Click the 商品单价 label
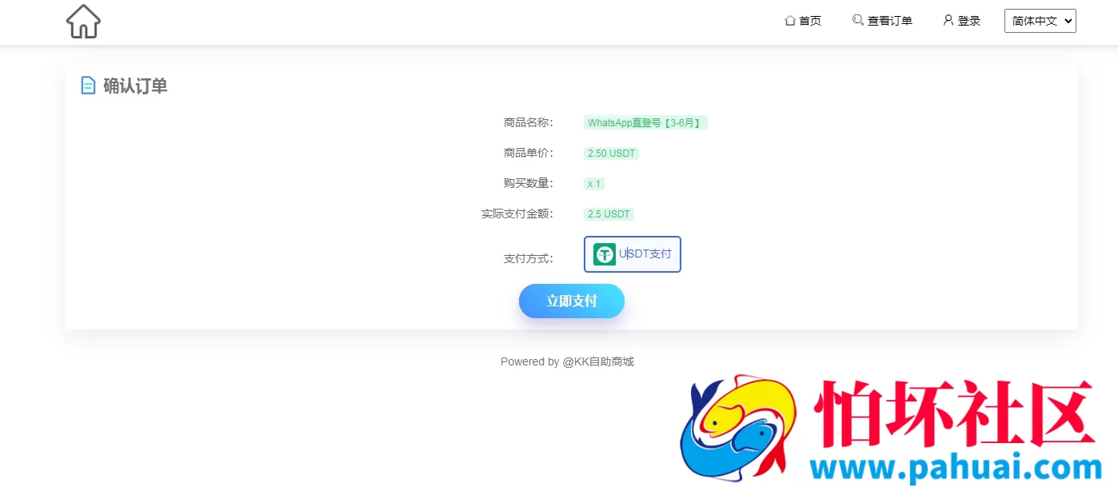Viewport: 1118px width, 495px height. pyautogui.click(x=528, y=153)
